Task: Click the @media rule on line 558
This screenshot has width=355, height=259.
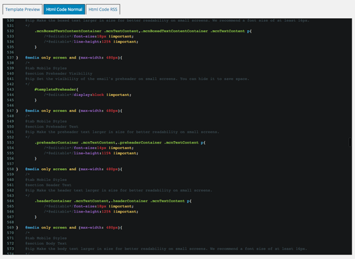Action: pos(74,169)
